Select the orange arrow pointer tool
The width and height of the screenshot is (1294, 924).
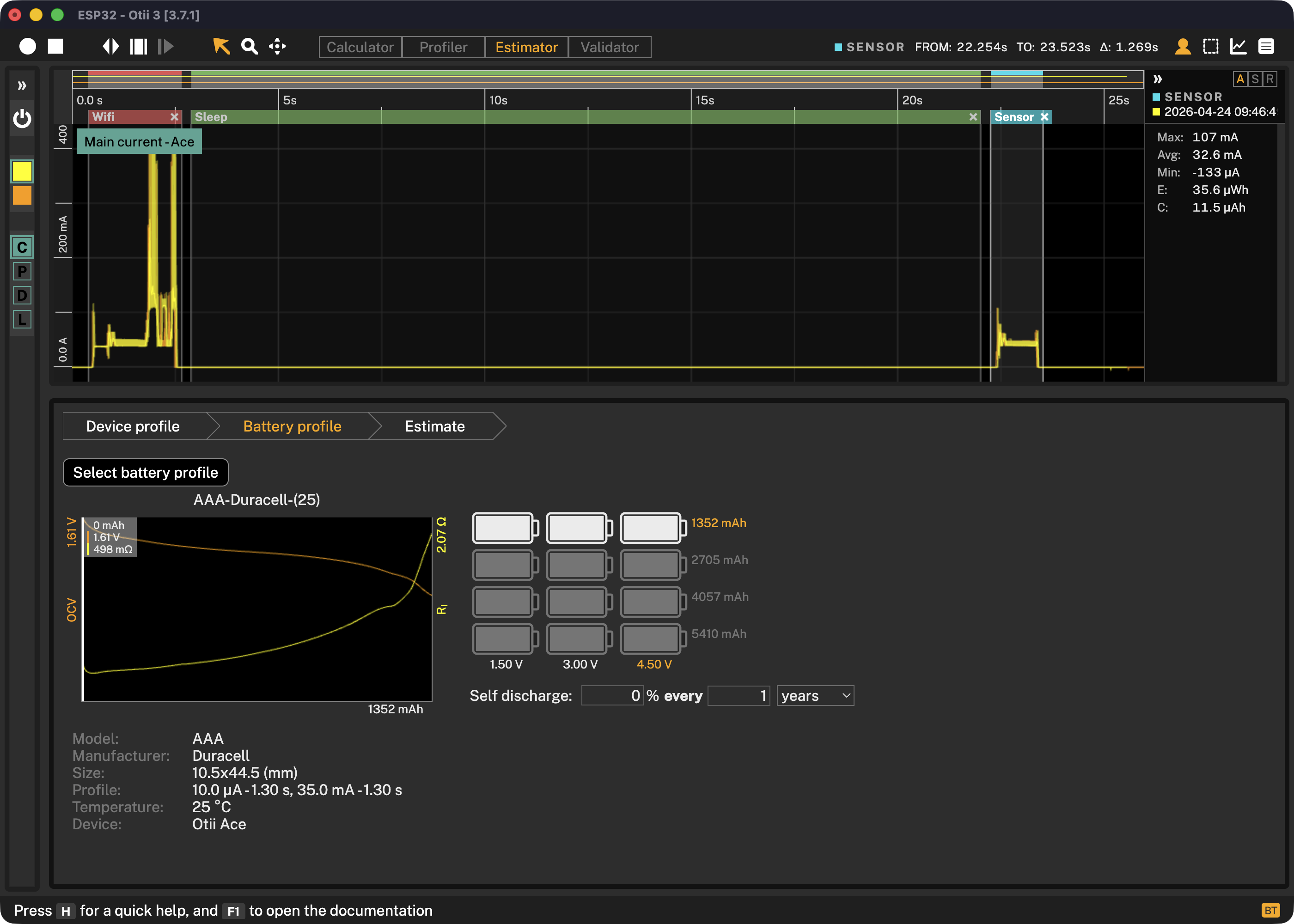[221, 47]
